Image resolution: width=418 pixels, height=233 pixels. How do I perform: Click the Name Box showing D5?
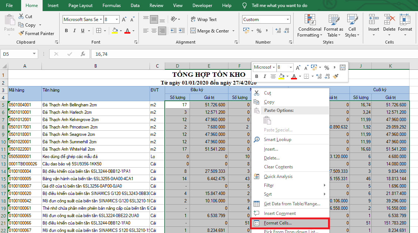click(17, 54)
